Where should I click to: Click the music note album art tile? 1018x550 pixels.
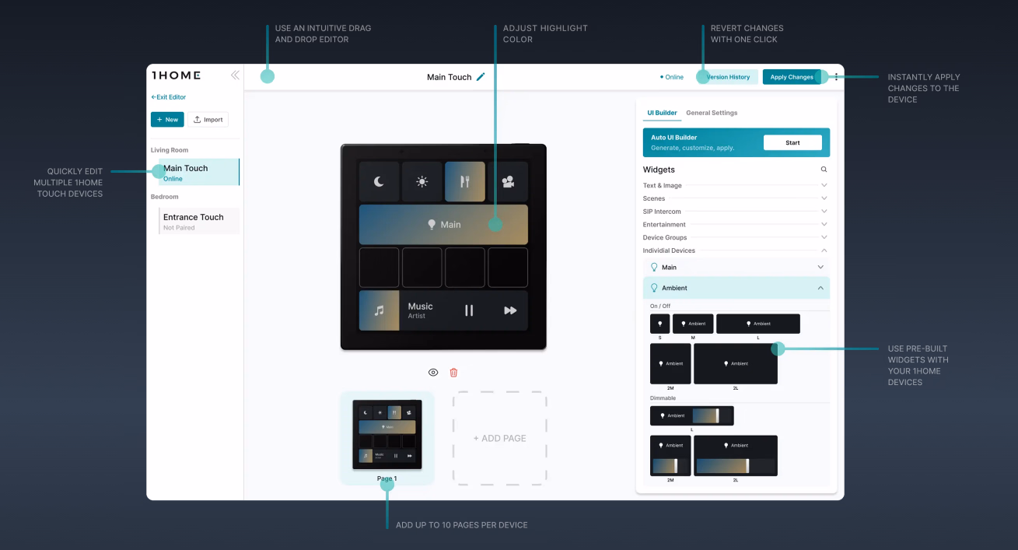[379, 310]
